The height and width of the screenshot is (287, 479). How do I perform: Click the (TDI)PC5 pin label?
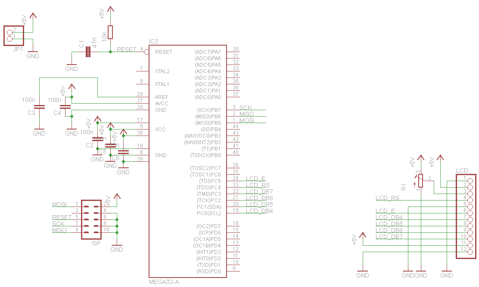210,181
